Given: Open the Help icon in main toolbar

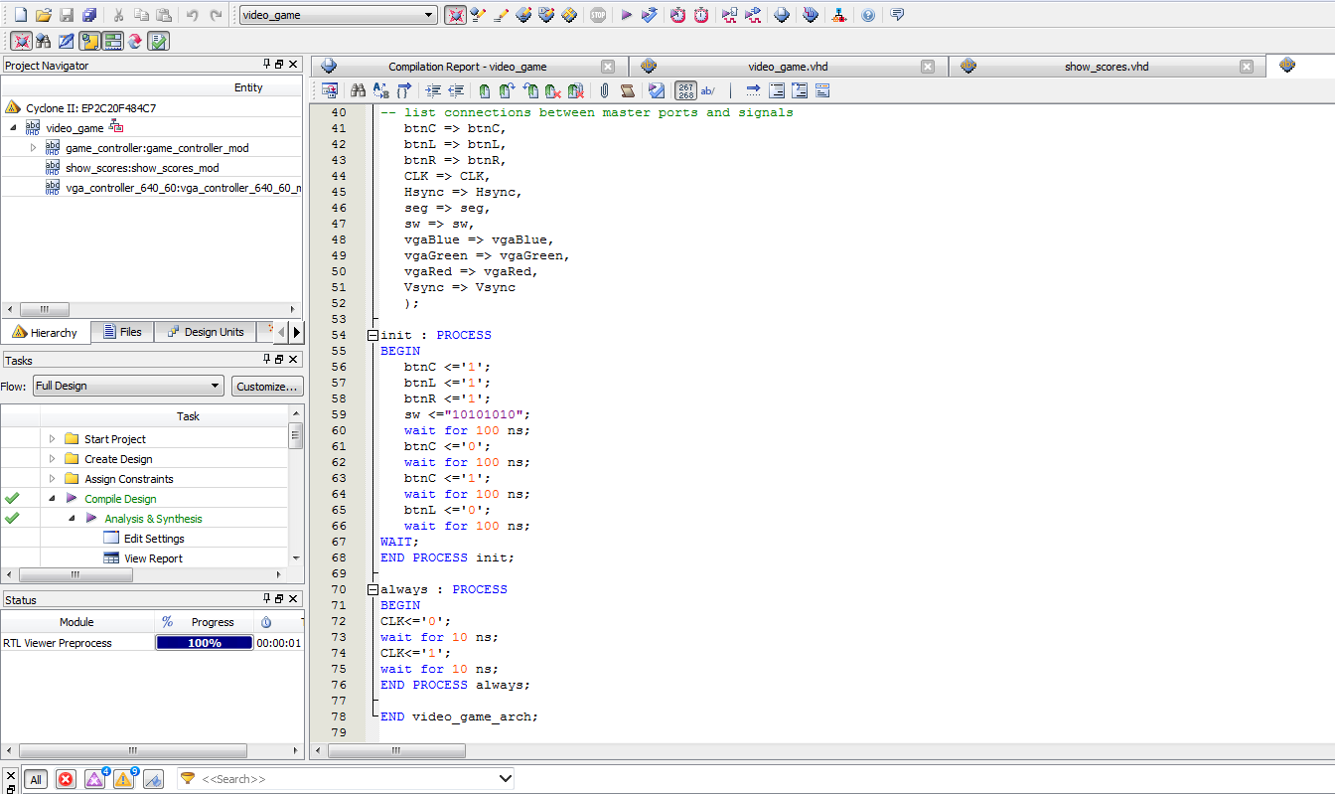Looking at the screenshot, I should [x=868, y=15].
